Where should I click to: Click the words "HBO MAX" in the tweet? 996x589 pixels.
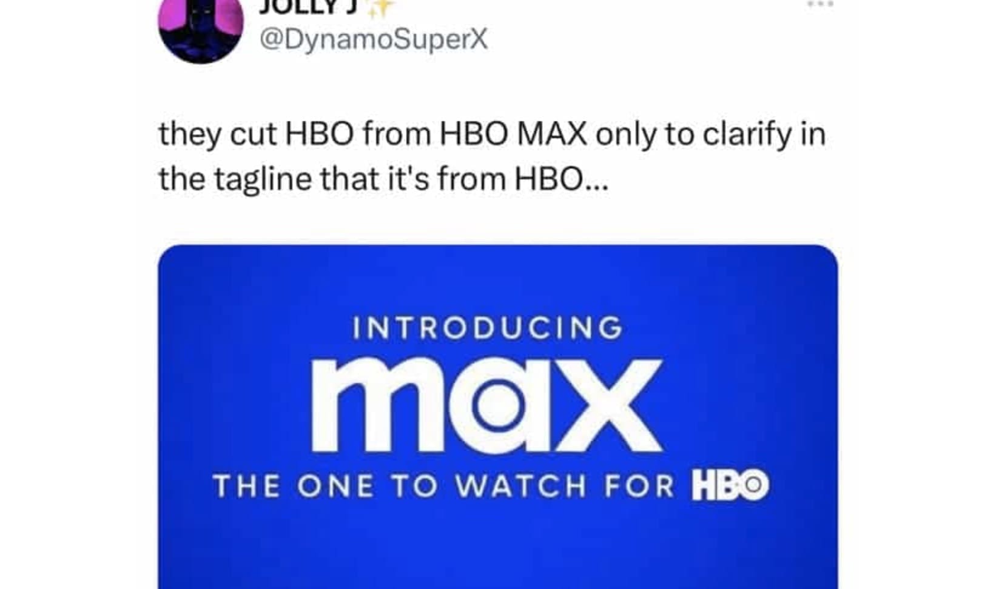click(513, 133)
